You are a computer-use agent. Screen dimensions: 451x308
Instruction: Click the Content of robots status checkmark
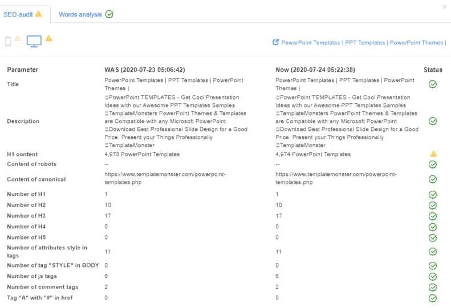(x=433, y=165)
